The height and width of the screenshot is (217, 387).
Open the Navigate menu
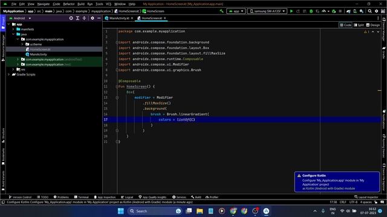[x=43, y=4]
